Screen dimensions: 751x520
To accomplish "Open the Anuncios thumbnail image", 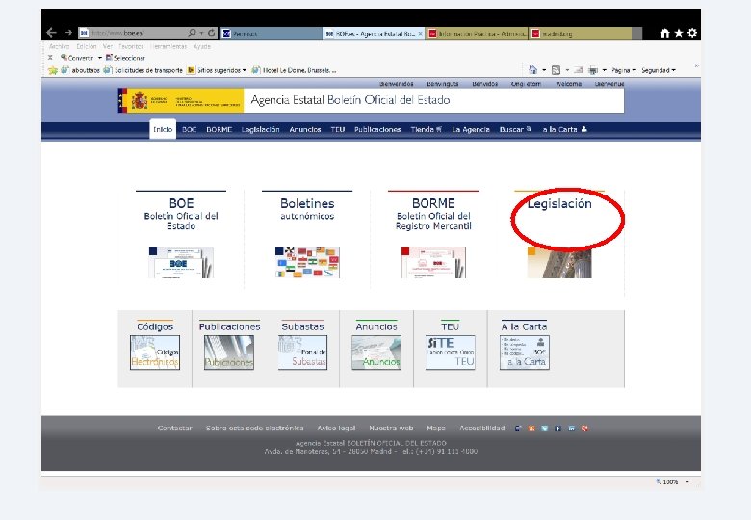I will [x=376, y=352].
